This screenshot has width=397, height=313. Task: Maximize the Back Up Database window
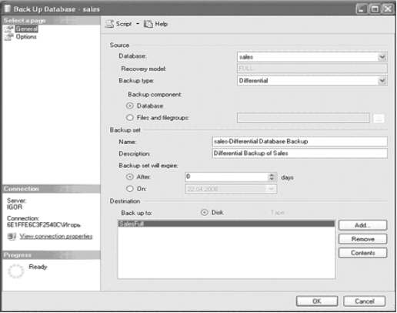point(375,9)
